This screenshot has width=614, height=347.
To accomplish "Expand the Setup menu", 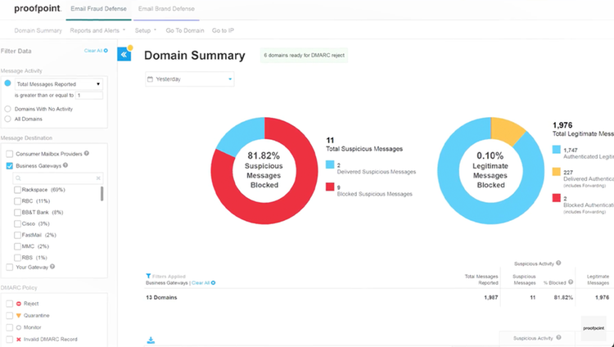I will pos(145,30).
